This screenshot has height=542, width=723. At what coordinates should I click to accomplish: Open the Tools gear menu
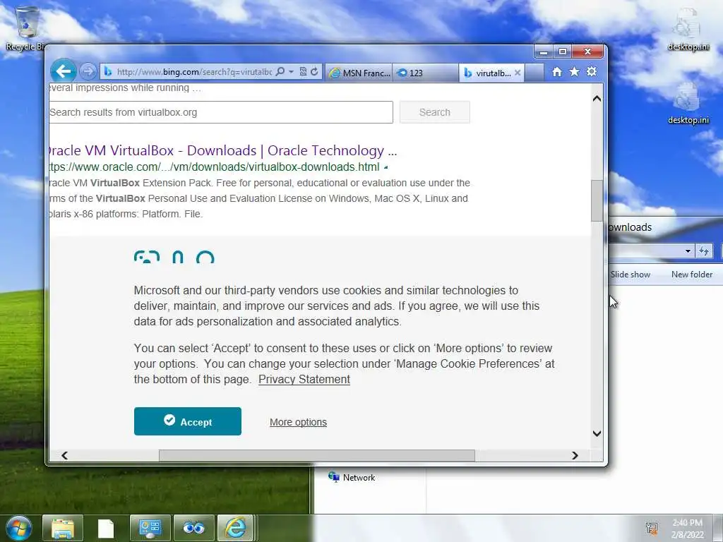point(592,72)
